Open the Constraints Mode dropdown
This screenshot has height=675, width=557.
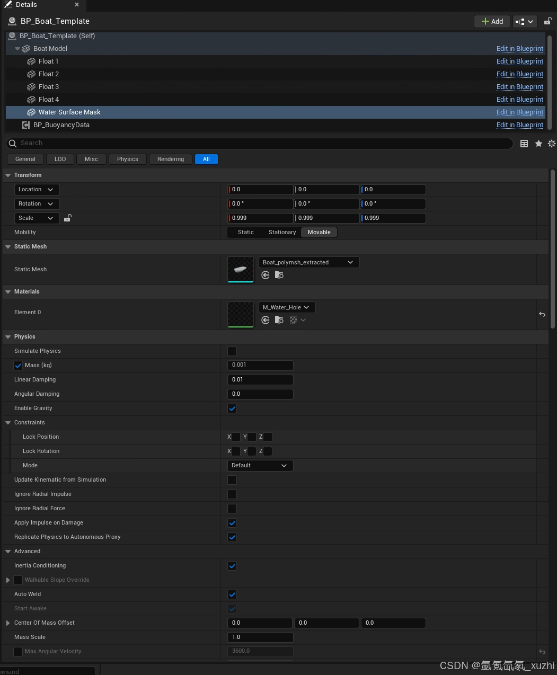(x=260, y=466)
